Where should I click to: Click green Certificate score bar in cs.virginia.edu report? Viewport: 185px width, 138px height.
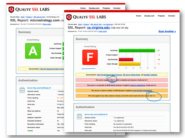pyautogui.click(x=137, y=51)
